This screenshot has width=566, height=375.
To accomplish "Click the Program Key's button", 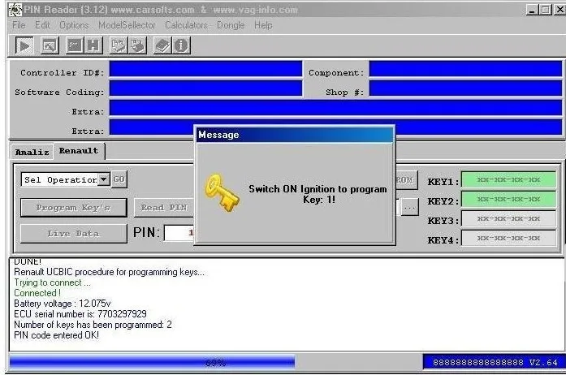I will [74, 208].
